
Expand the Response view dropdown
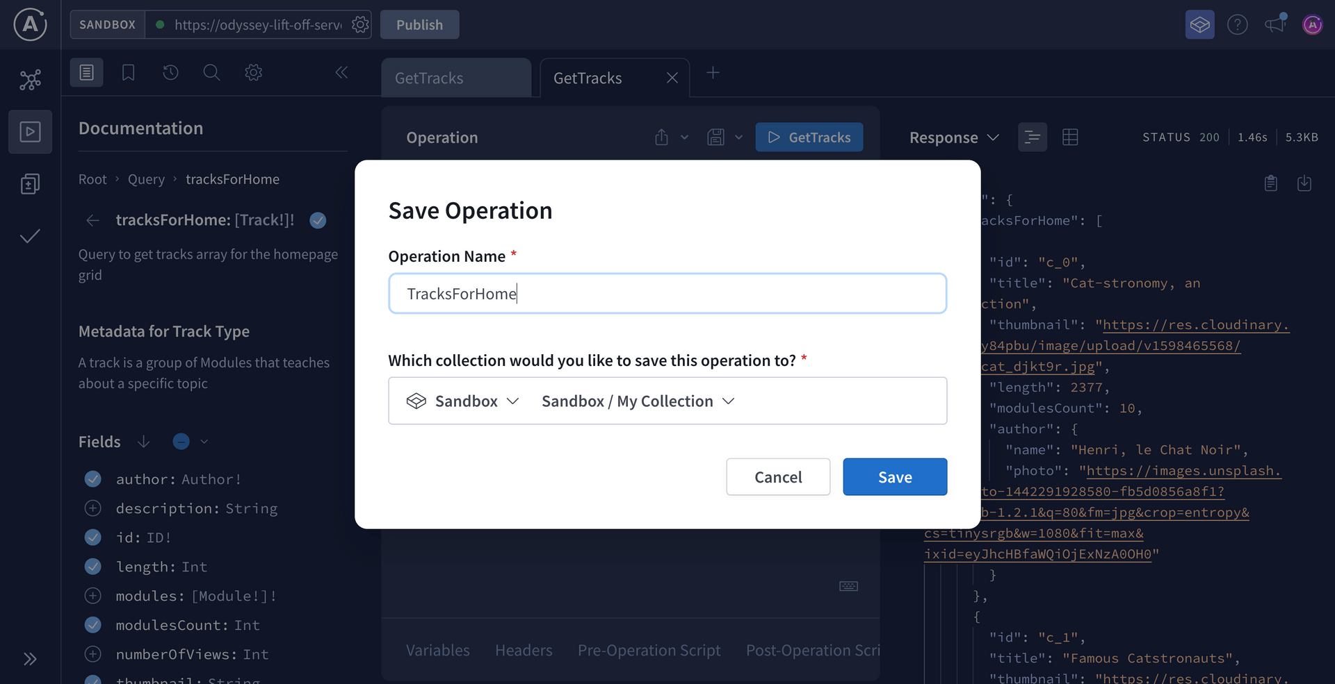pyautogui.click(x=994, y=137)
